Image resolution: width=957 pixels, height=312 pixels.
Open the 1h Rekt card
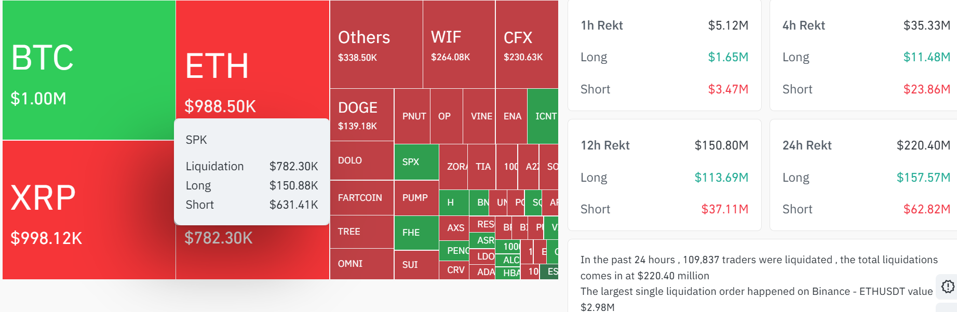tap(665, 55)
